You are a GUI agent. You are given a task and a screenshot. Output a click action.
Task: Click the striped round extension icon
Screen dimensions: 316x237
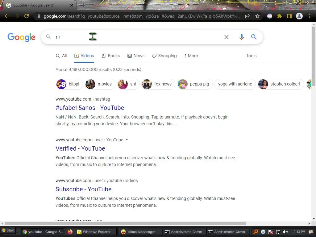270,16
